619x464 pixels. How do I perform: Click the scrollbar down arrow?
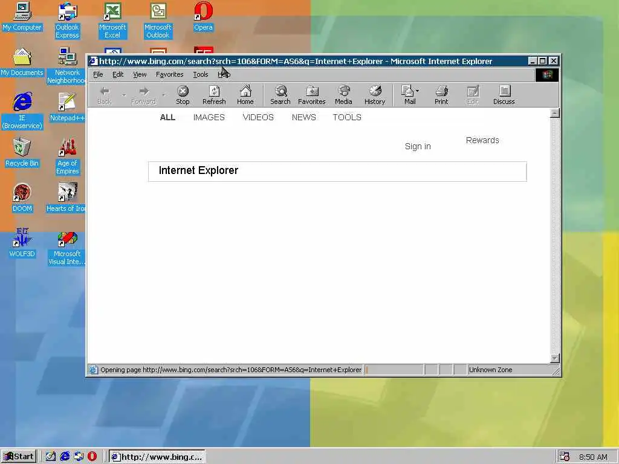click(x=555, y=358)
